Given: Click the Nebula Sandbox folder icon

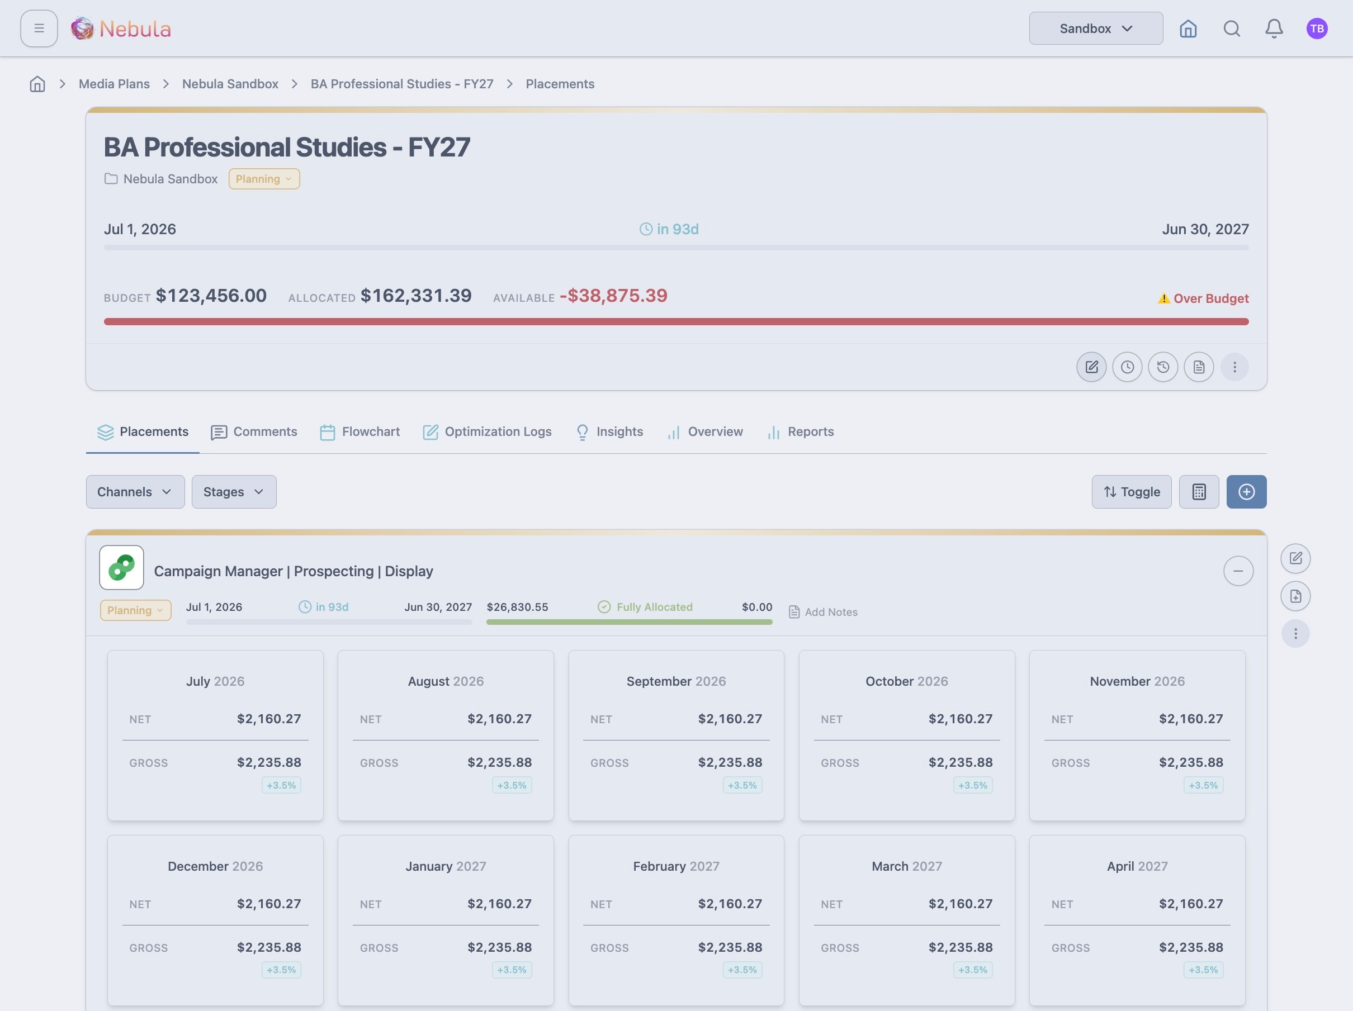Looking at the screenshot, I should pos(111,178).
